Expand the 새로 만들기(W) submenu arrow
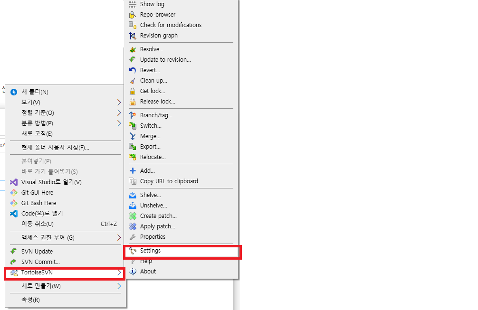Viewport: 478px width, 310px height. (x=119, y=286)
